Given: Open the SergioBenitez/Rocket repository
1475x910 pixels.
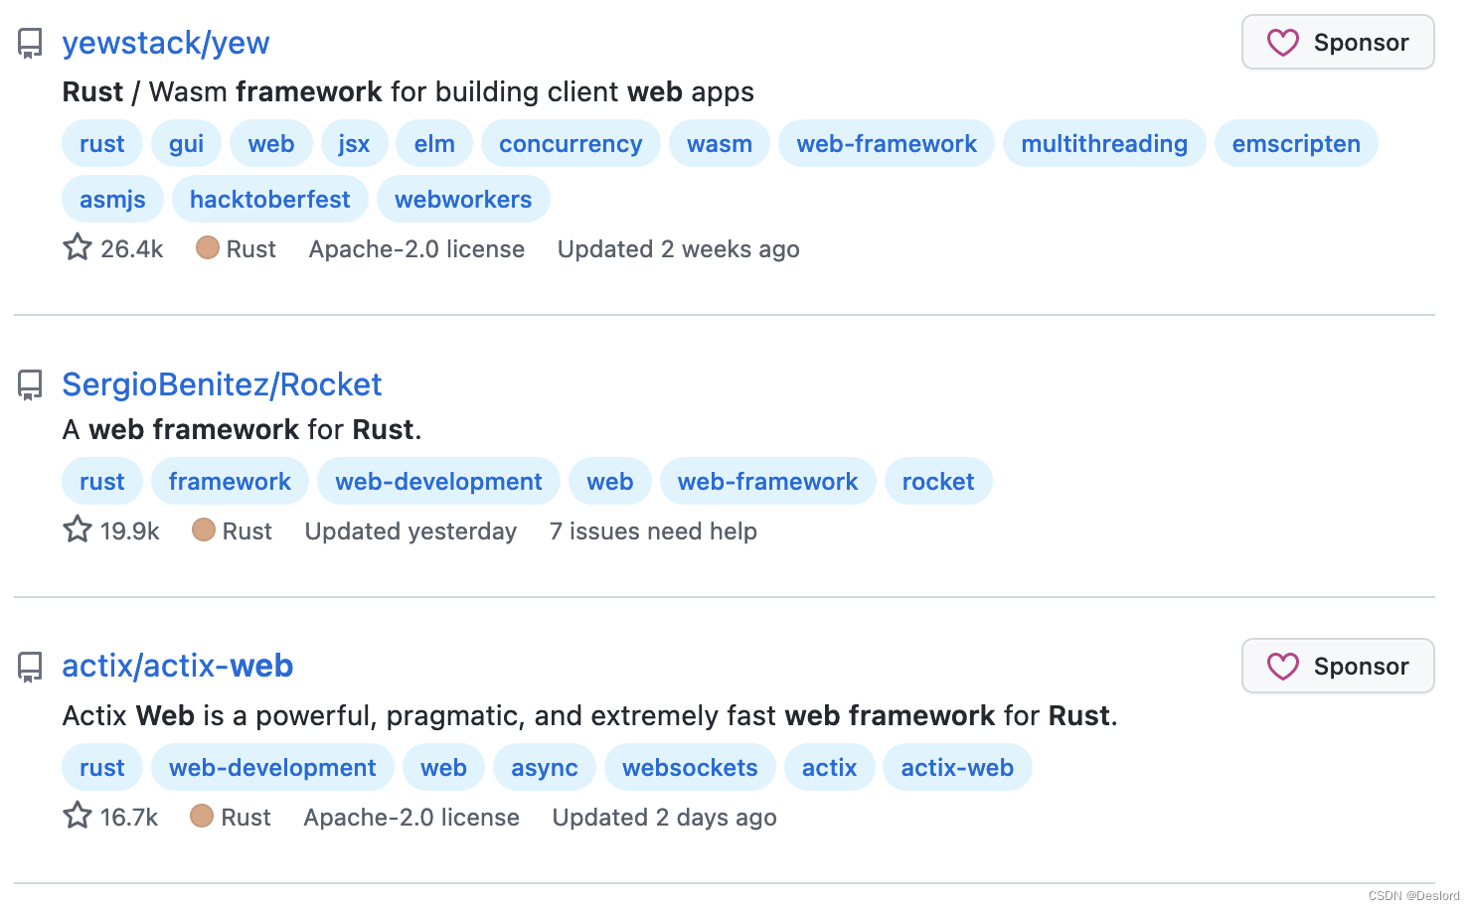Looking at the screenshot, I should 222,384.
